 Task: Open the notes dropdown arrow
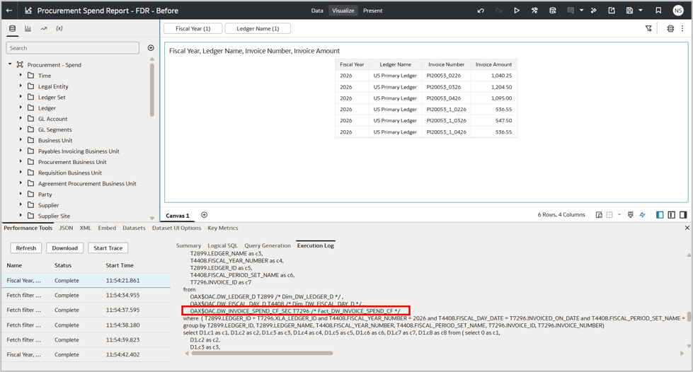click(581, 11)
